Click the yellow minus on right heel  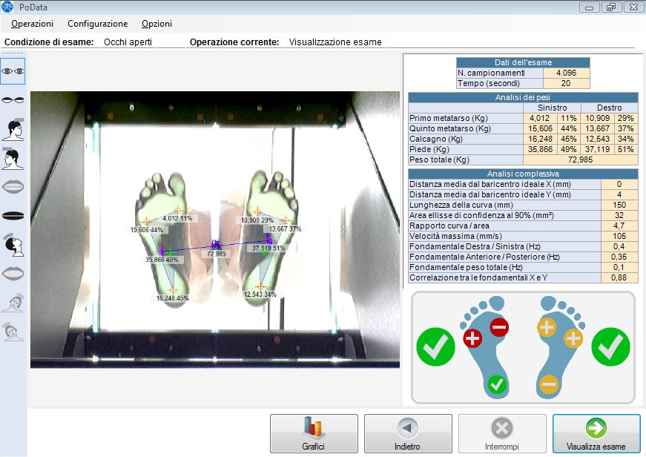[x=548, y=384]
